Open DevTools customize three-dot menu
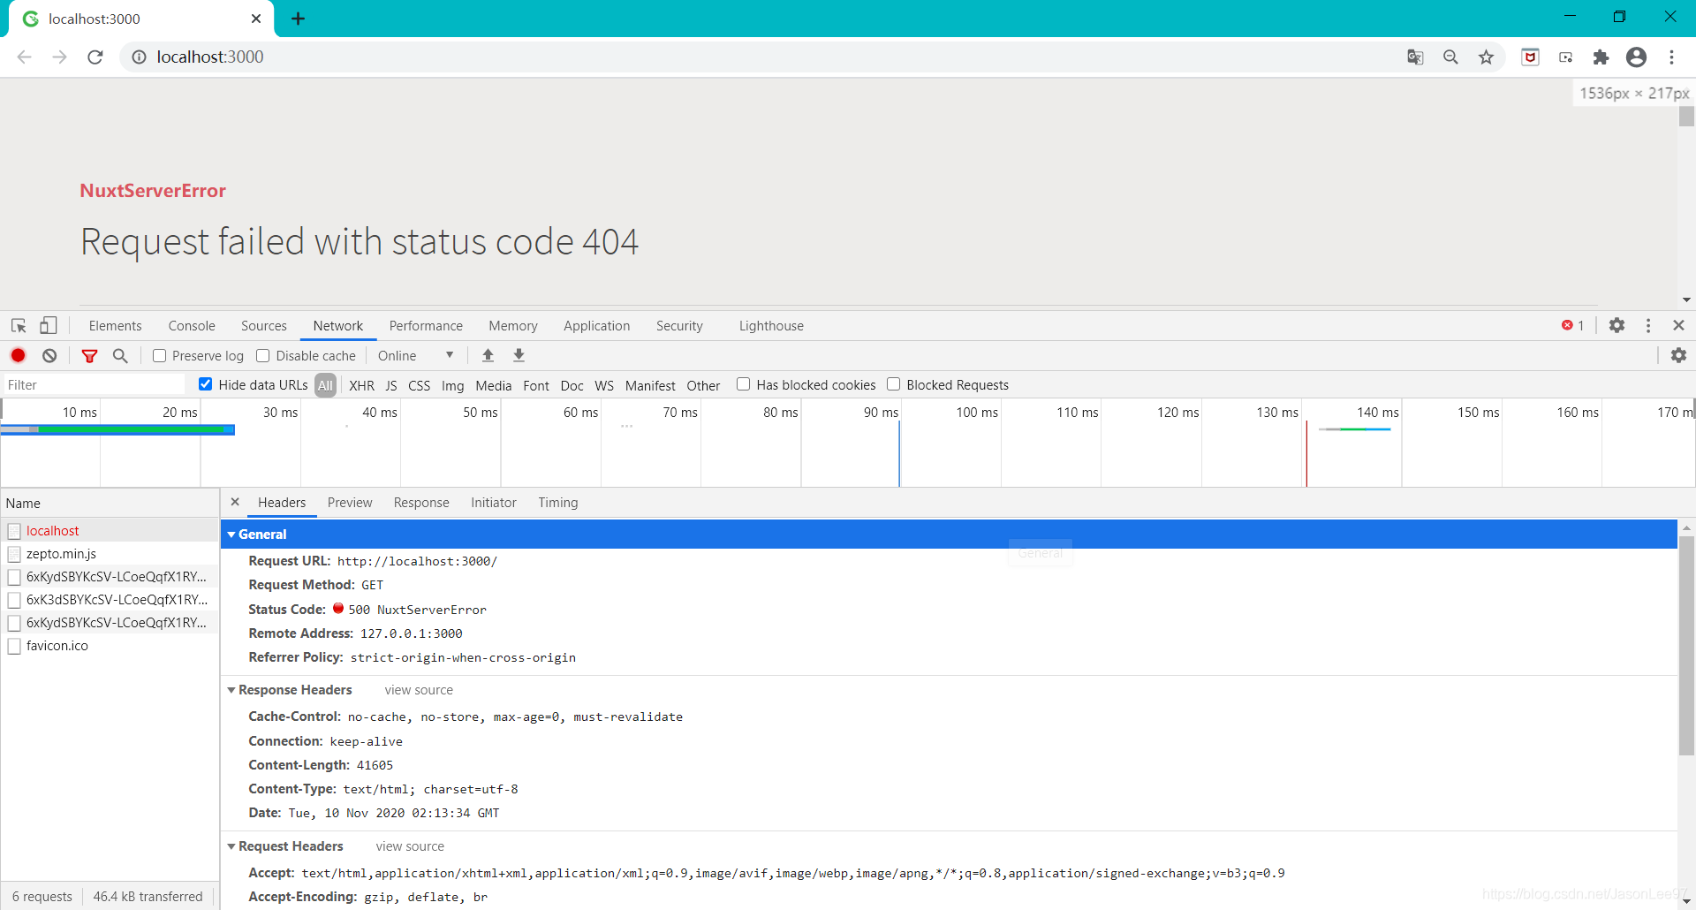This screenshot has height=910, width=1696. point(1648,325)
